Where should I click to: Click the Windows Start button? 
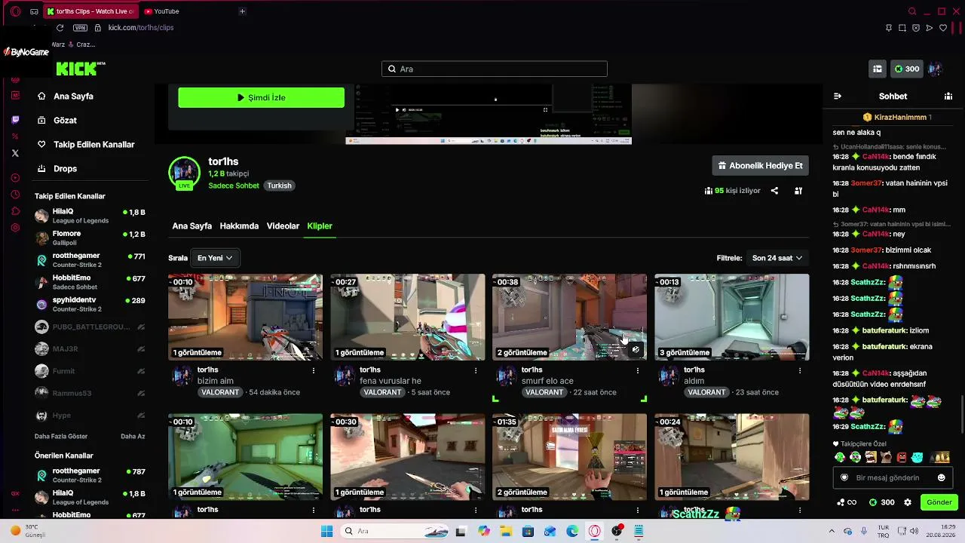(326, 531)
